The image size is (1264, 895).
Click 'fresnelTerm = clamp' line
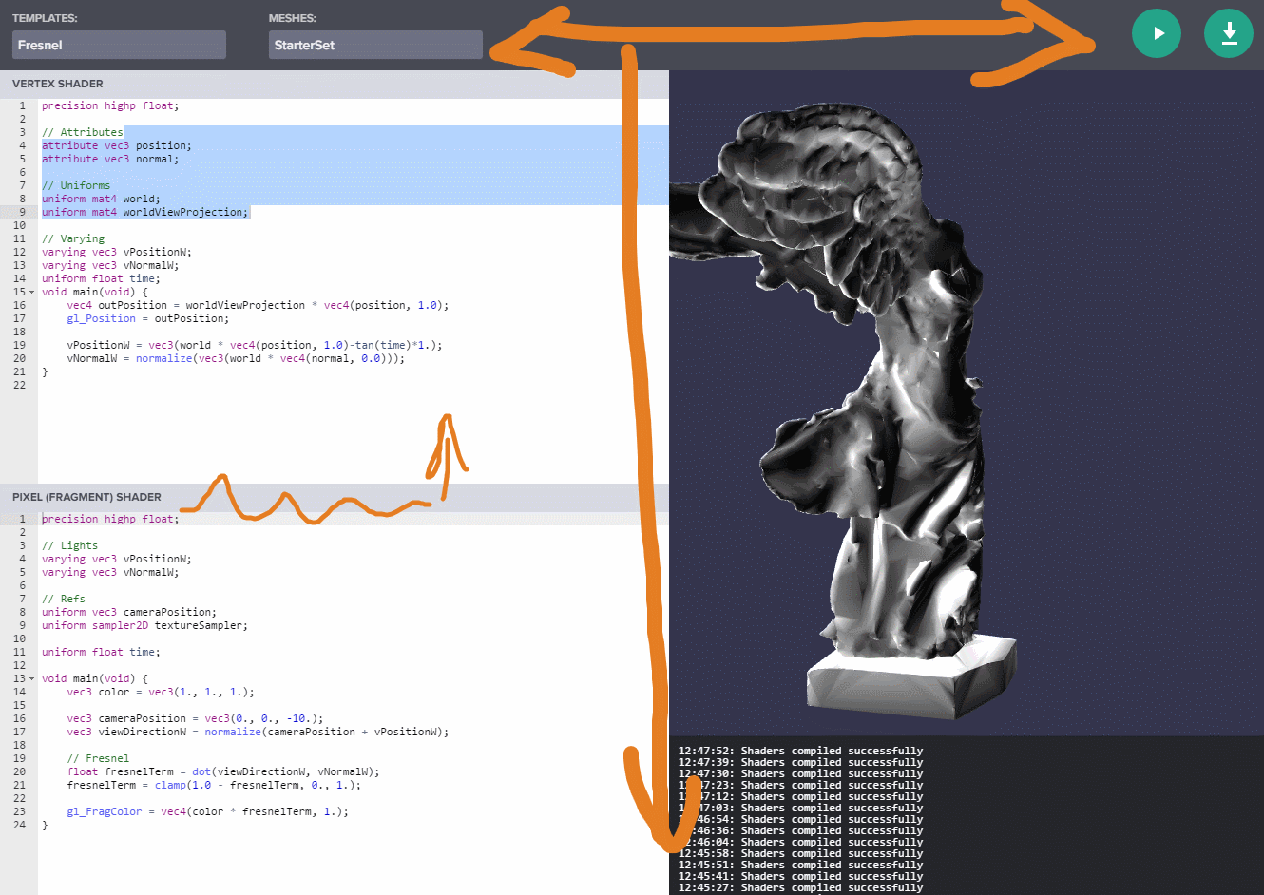pos(214,785)
